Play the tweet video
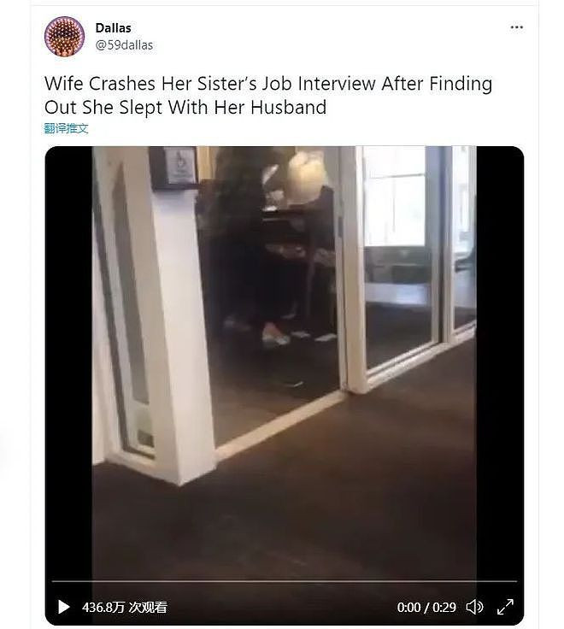 point(63,607)
